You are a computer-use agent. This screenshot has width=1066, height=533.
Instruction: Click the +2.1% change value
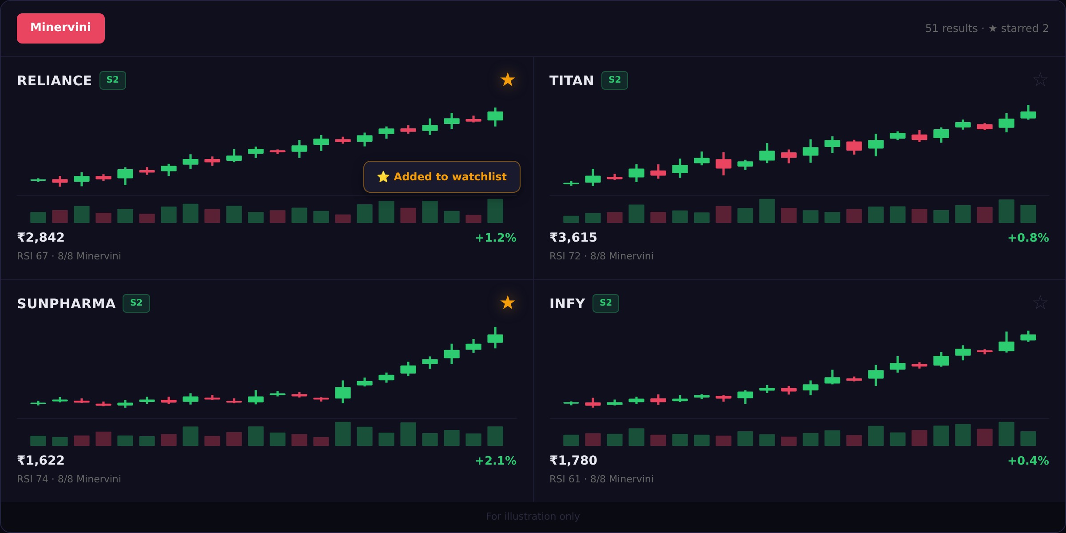pos(496,461)
